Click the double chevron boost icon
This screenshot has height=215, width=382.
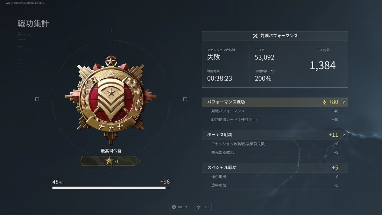click(324, 102)
